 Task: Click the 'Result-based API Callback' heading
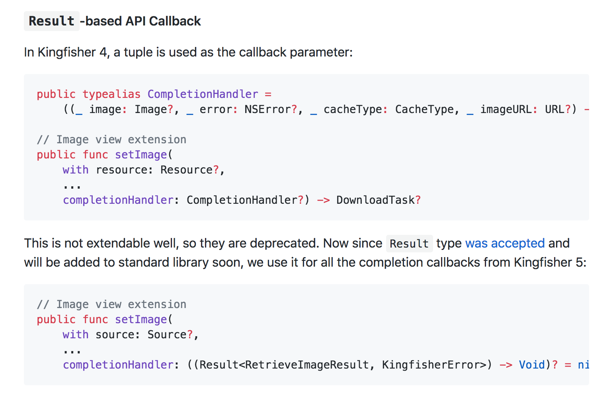(x=113, y=21)
